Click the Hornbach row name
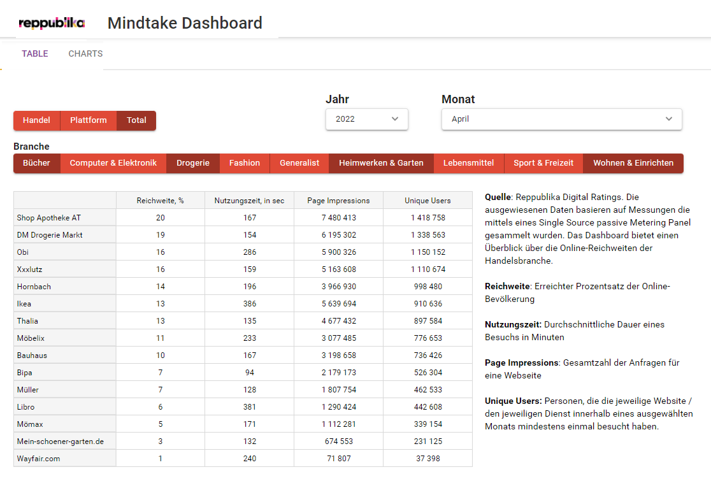The height and width of the screenshot is (488, 711). coord(34,287)
